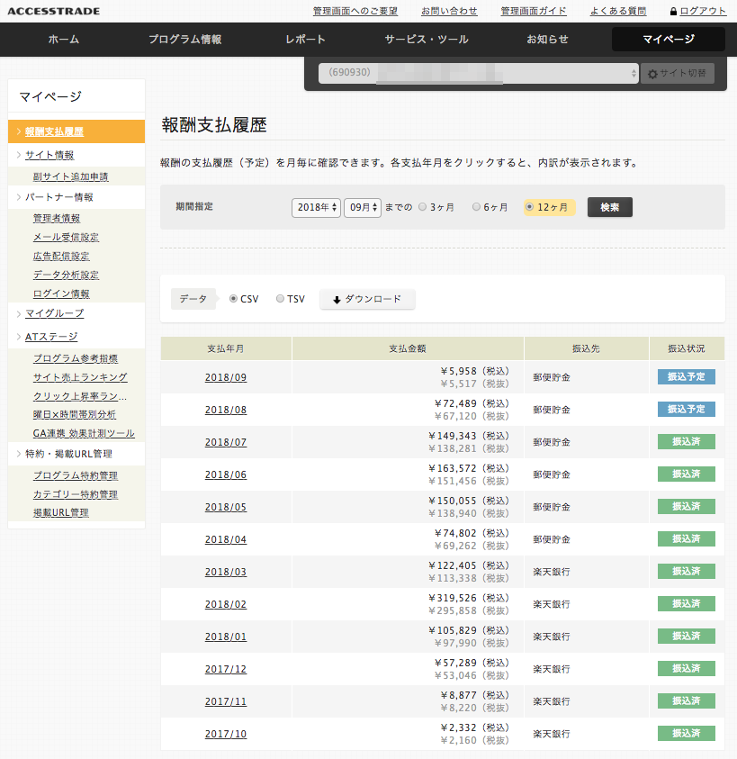The image size is (737, 759).
Task: Open 2018/01 payment details
Action: (x=226, y=637)
